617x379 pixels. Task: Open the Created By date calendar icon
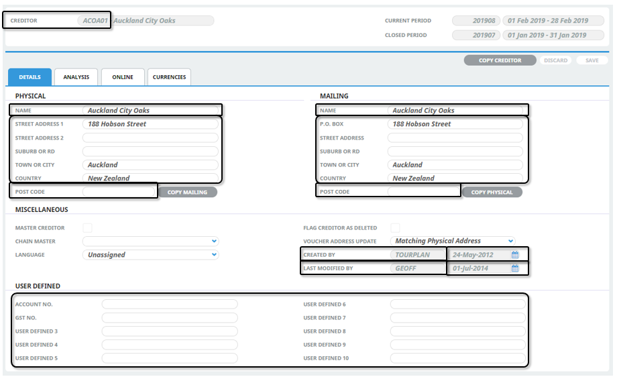tap(515, 255)
